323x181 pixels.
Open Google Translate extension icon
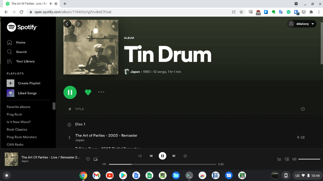281,12
